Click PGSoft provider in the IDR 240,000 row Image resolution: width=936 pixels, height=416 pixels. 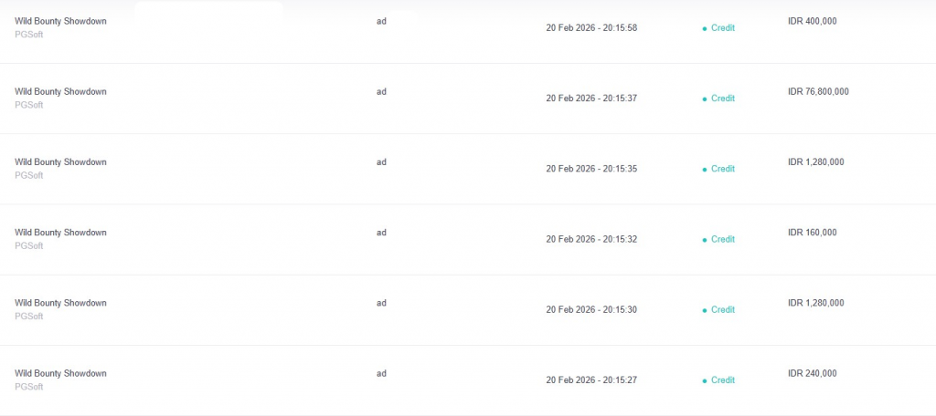pyautogui.click(x=28, y=387)
